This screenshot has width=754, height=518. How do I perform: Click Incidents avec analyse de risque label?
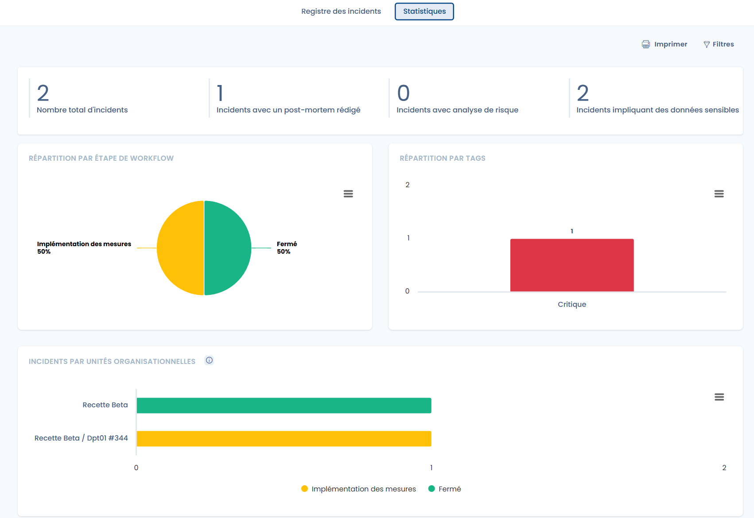coord(457,110)
